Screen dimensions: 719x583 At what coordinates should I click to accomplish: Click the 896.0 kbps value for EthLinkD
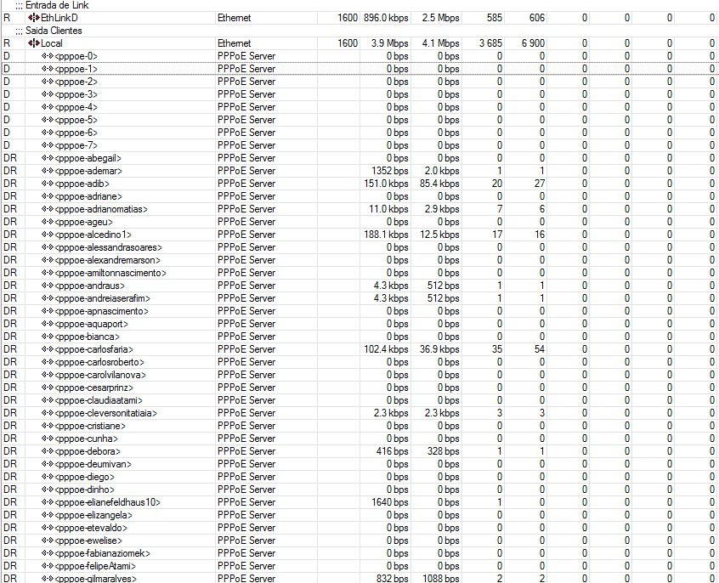[x=386, y=18]
